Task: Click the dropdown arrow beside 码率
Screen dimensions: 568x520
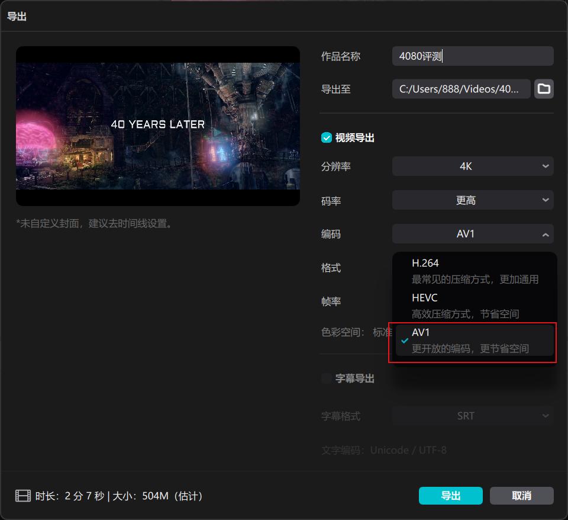Action: 546,201
